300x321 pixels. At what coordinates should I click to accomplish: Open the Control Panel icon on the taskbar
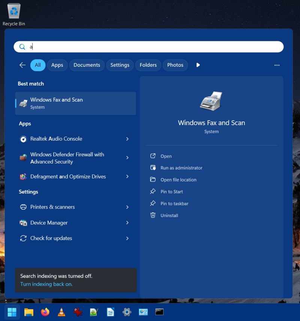pos(143,312)
